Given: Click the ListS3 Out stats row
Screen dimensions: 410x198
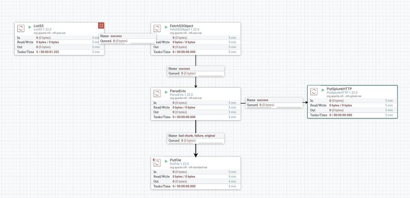Looking at the screenshot, I should [x=59, y=47].
